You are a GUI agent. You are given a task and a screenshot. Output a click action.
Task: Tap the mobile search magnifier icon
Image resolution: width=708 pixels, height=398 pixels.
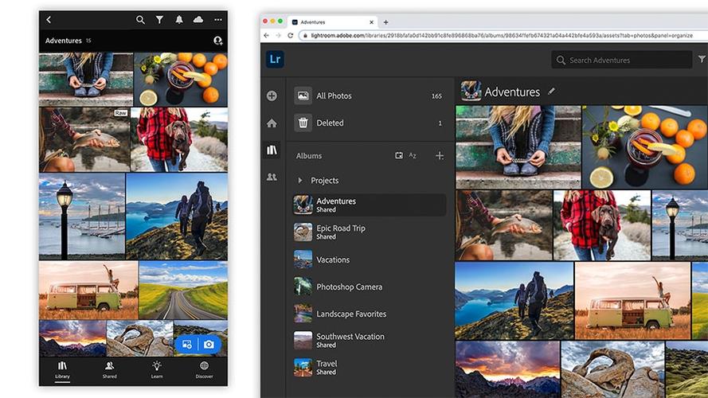pyautogui.click(x=140, y=20)
